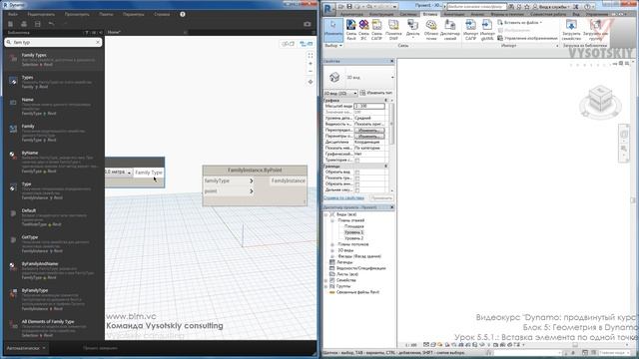Viewport: 639px width, 359px height.
Task: Click the Загрузить как группу icon
Action: (x=595, y=30)
